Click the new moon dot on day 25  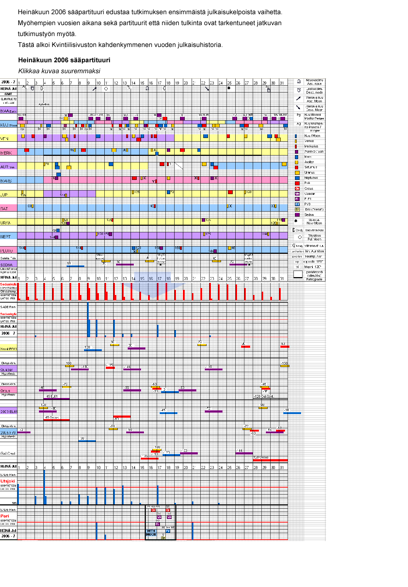click(229, 88)
